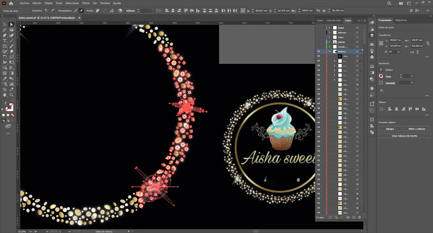Viewport: 433px width, 233px height.
Task: Hide the Piedras layer with its eye icon
Action: click(x=318, y=51)
